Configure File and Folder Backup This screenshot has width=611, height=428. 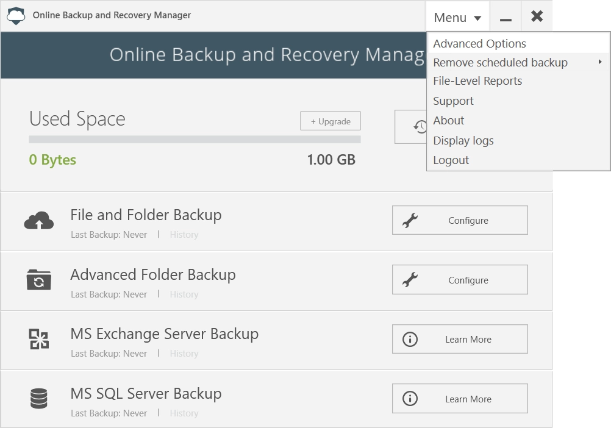[x=460, y=221]
